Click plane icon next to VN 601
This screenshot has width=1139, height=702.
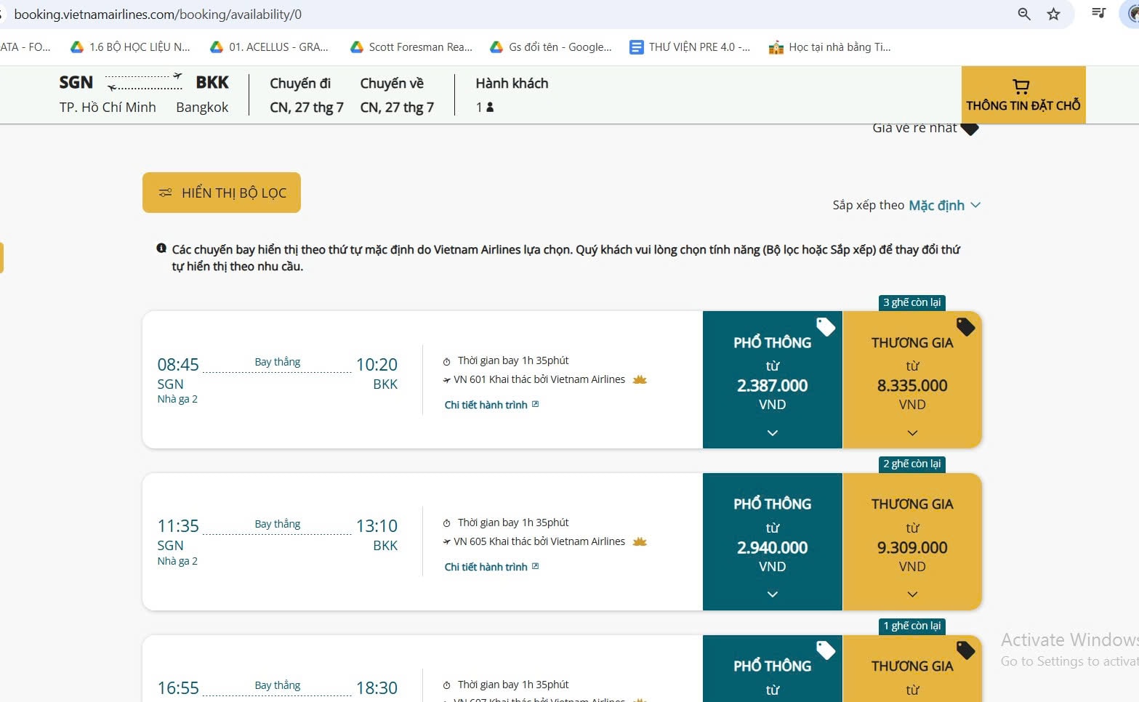[447, 380]
